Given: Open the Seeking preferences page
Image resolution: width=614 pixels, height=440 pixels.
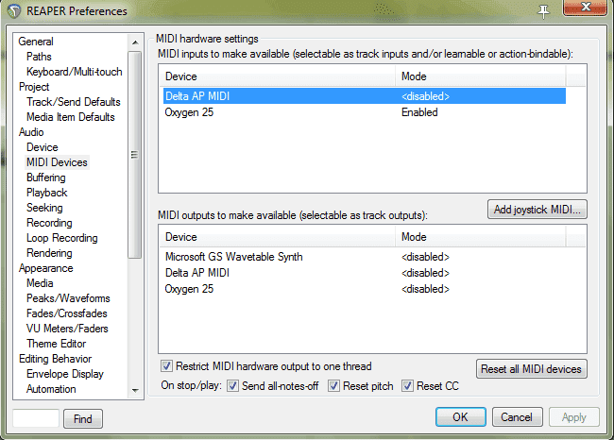Looking at the screenshot, I should click(x=44, y=208).
